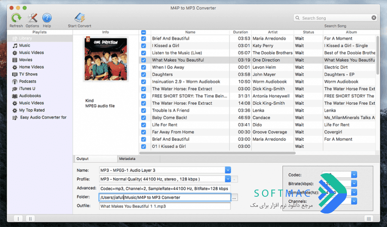Sort by the Name column header
The width and height of the screenshot is (387, 227).
pos(190,32)
